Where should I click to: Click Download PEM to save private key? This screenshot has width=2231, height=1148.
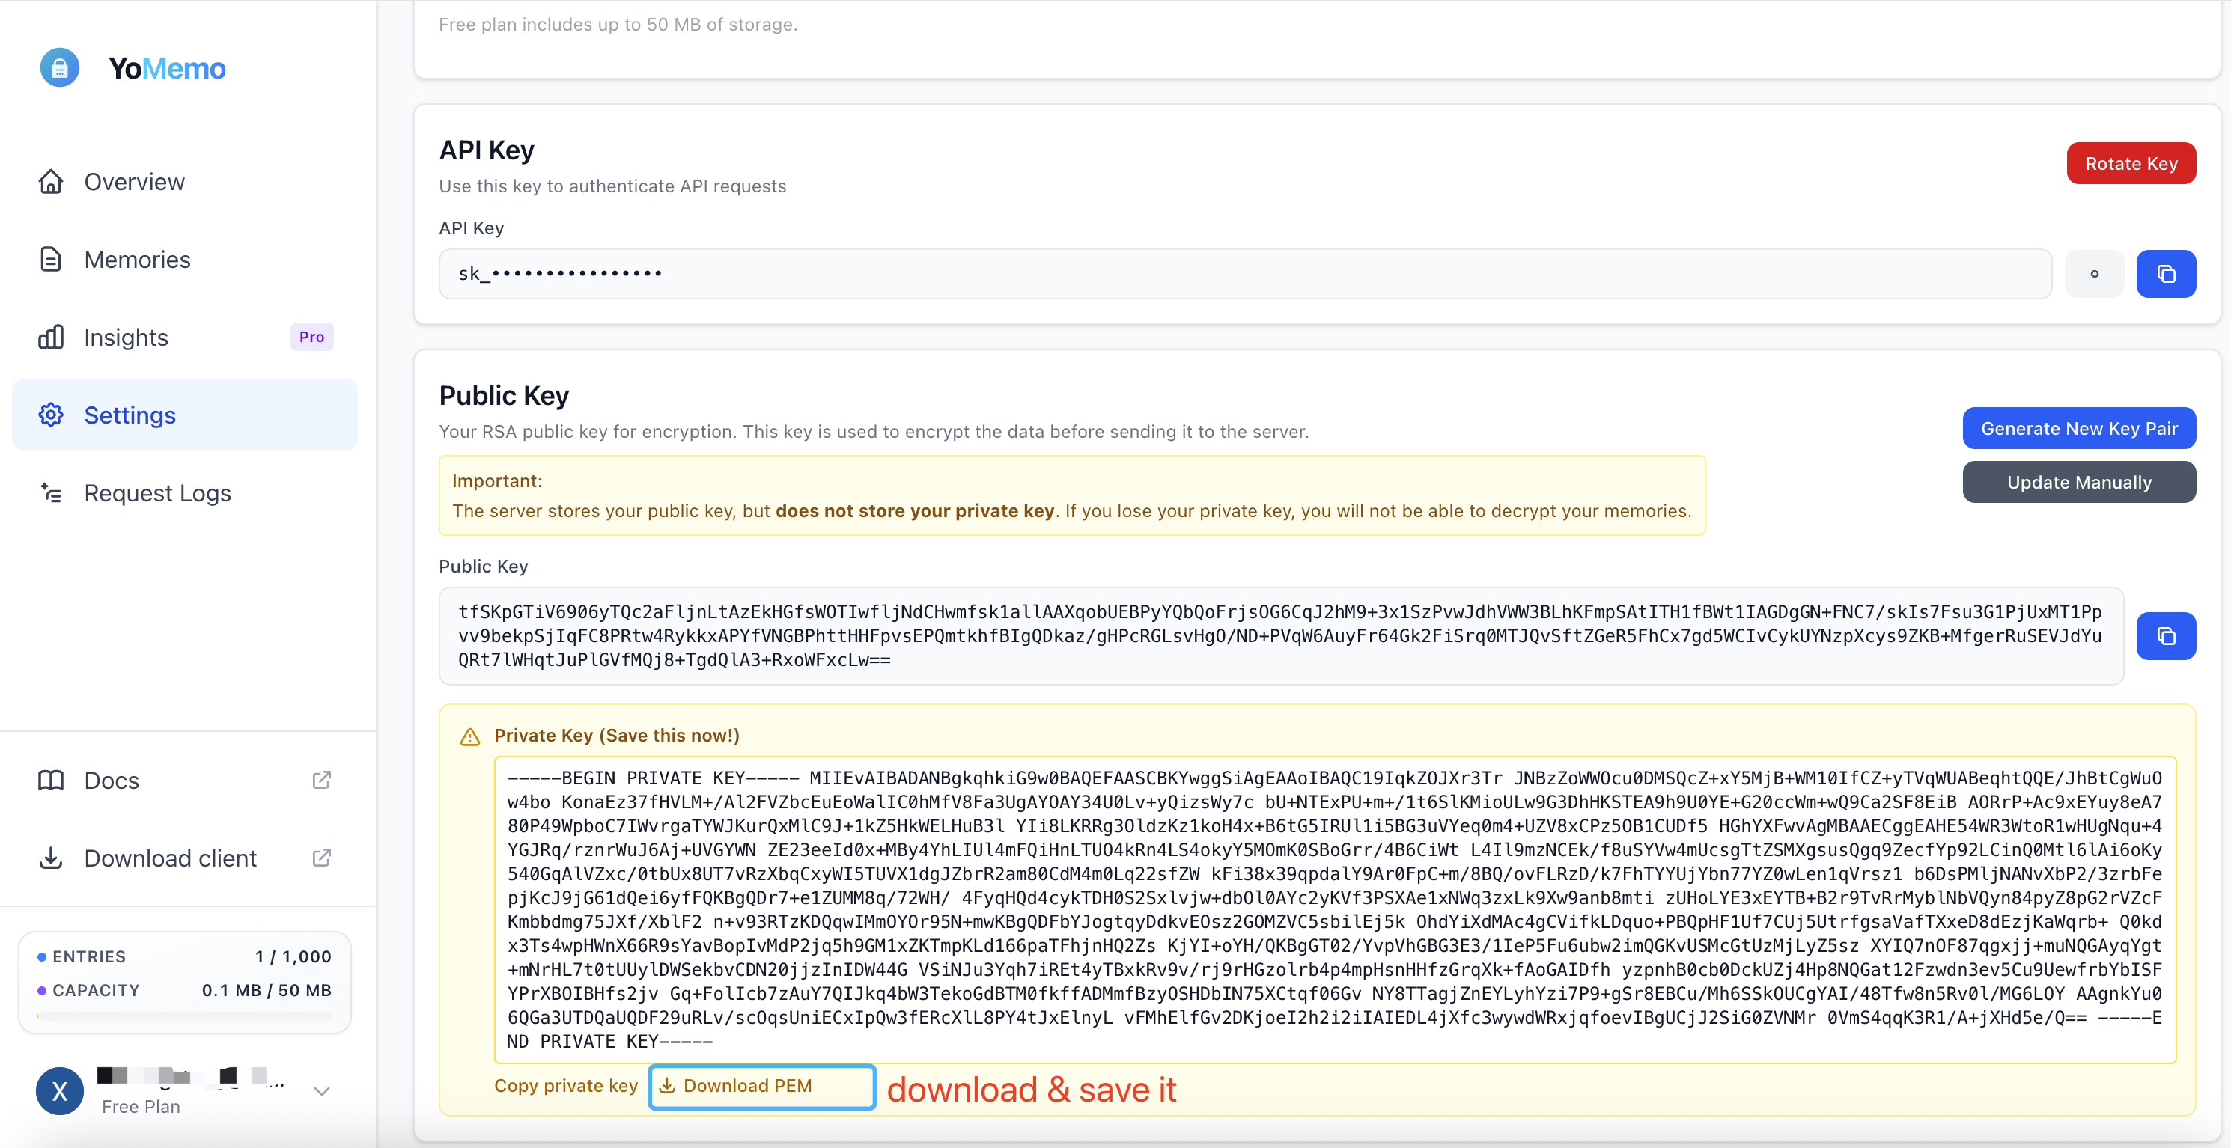(x=761, y=1086)
